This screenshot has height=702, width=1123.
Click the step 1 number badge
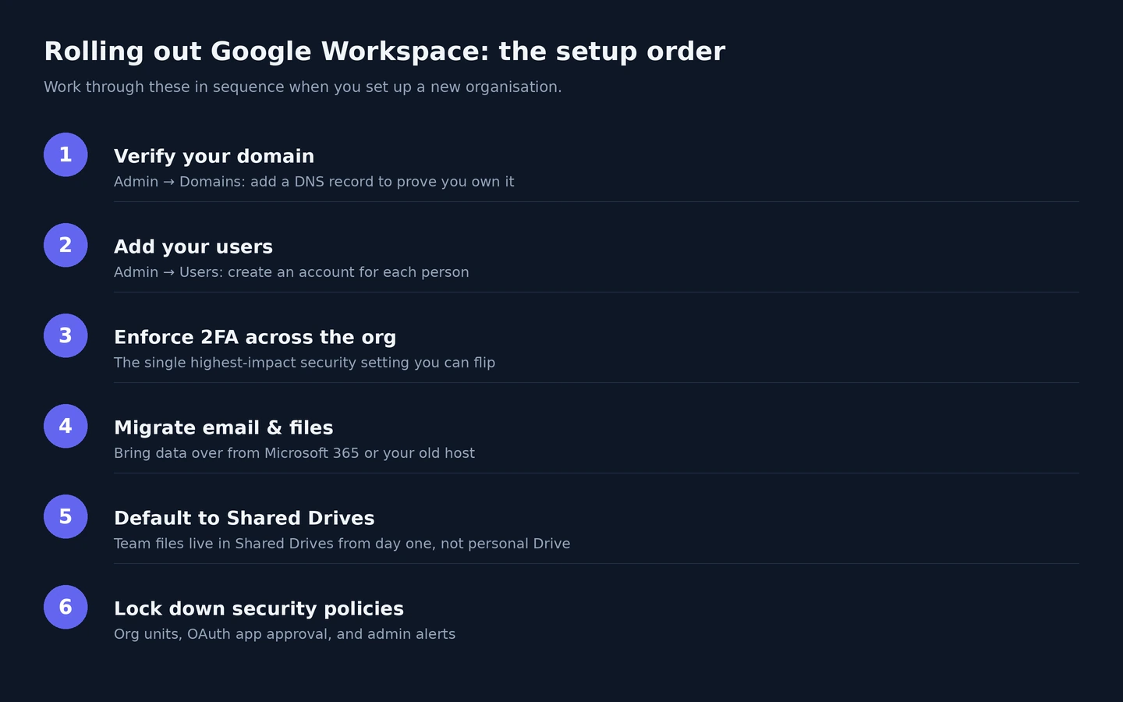[66, 154]
